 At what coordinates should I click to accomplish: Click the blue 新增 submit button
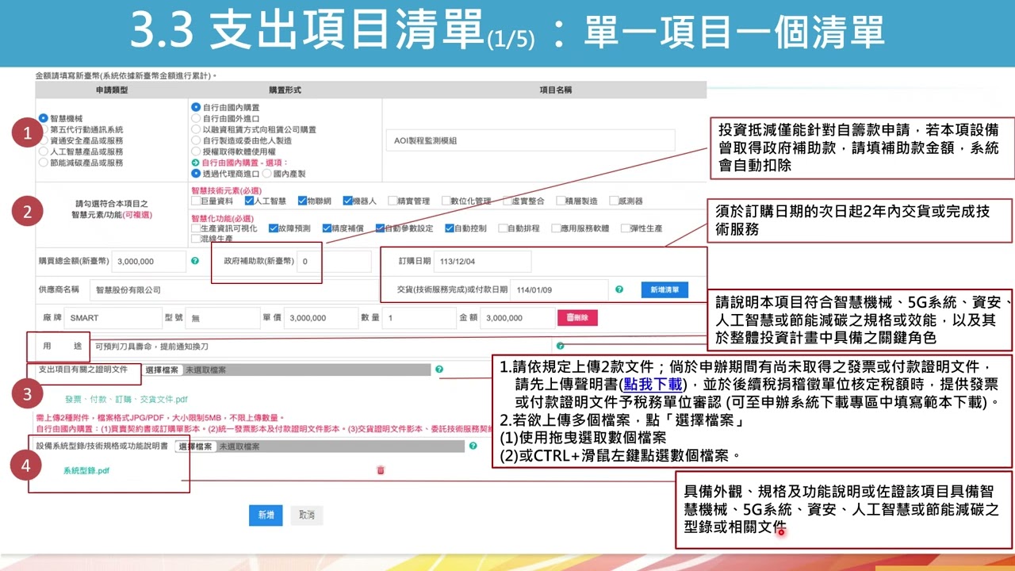point(266,515)
